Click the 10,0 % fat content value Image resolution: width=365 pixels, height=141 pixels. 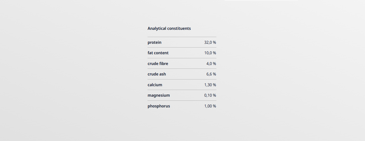(210, 53)
